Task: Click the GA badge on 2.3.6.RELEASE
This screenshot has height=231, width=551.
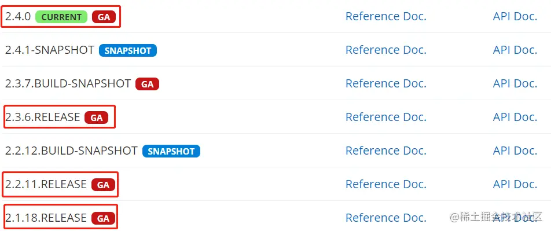Action: tap(96, 118)
